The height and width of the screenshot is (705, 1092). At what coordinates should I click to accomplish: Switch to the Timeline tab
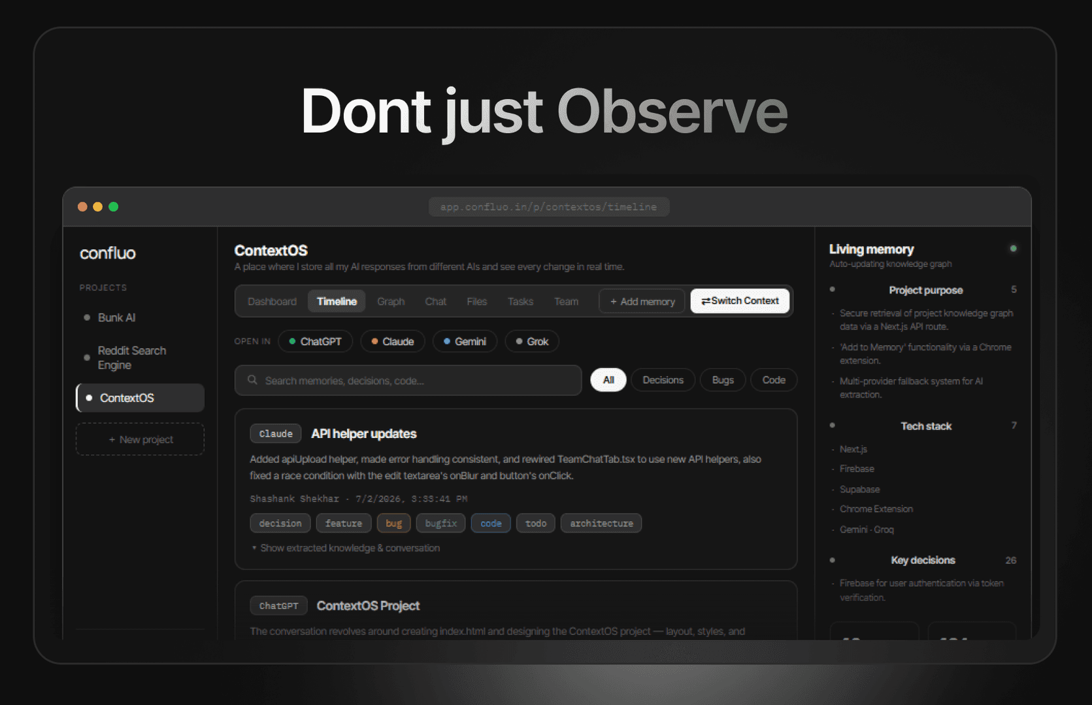click(337, 302)
